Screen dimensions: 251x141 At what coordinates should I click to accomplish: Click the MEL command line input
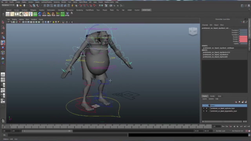67,135
